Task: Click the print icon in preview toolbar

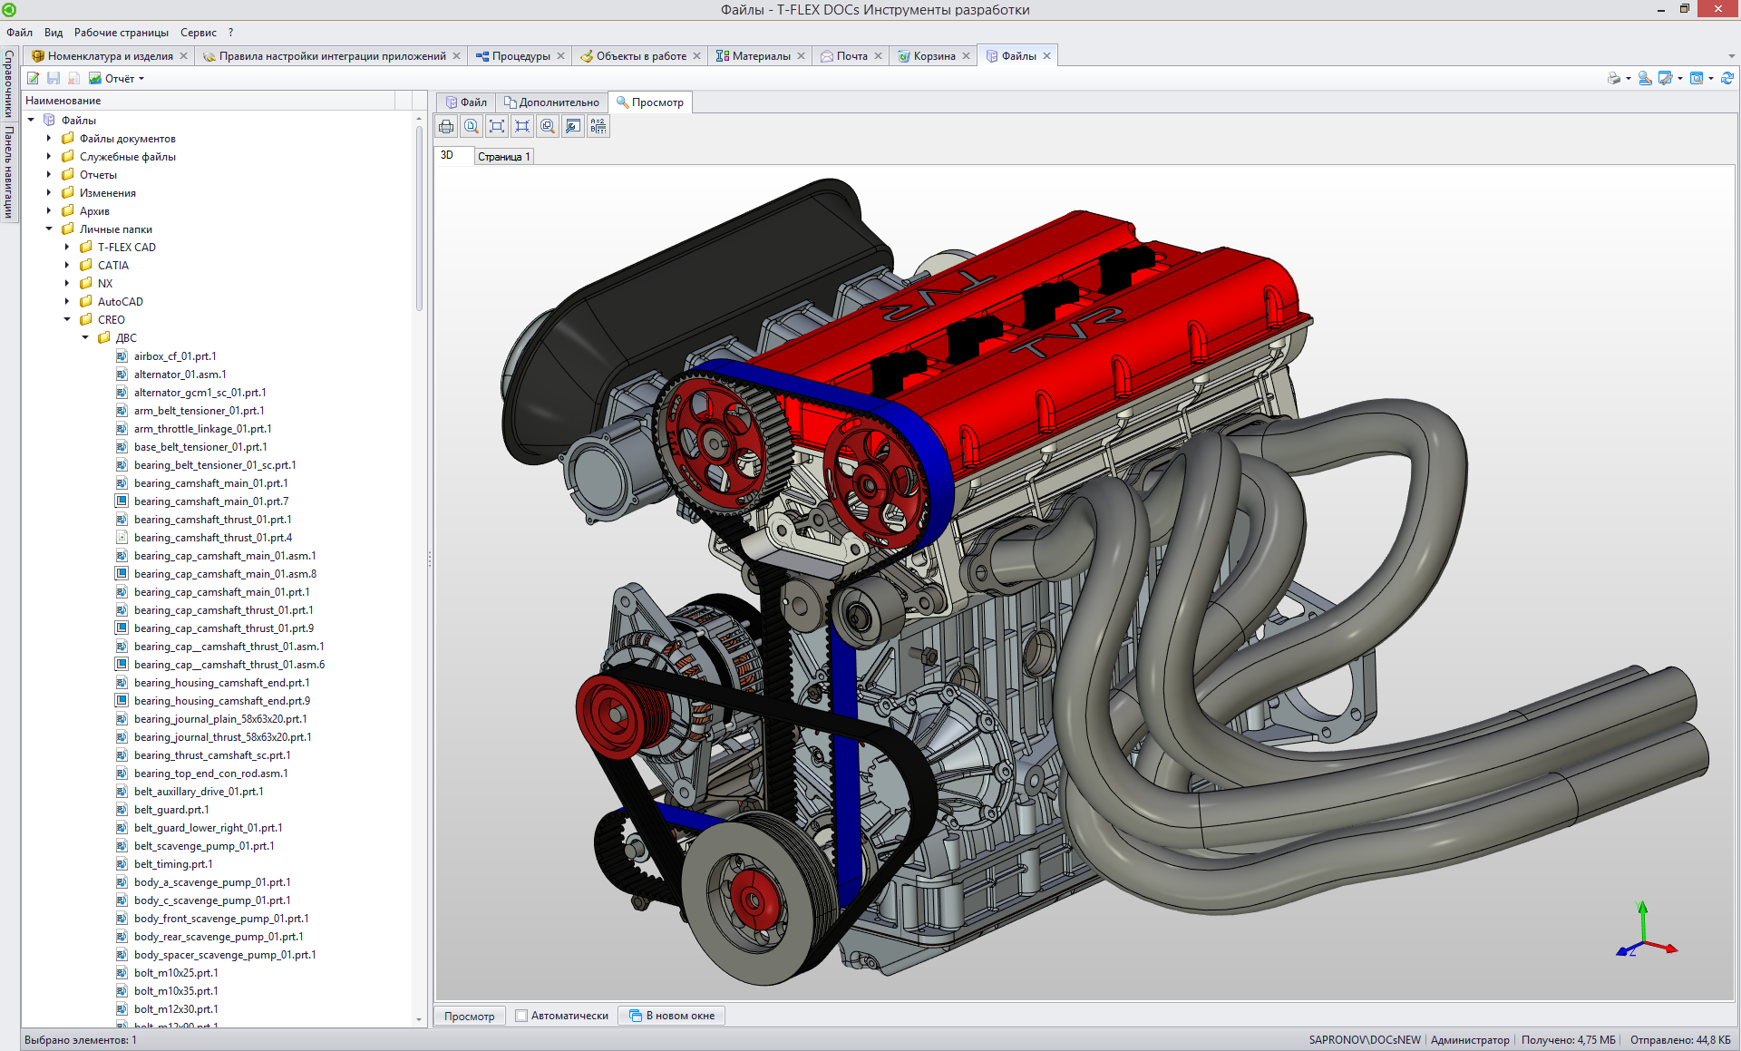Action: 446,126
